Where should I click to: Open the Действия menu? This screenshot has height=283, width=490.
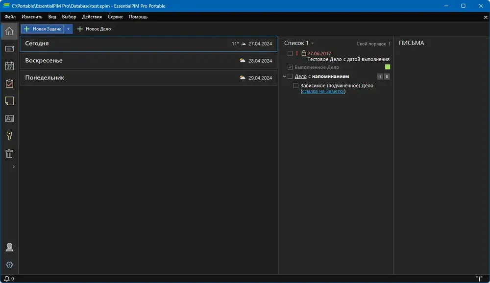point(92,17)
